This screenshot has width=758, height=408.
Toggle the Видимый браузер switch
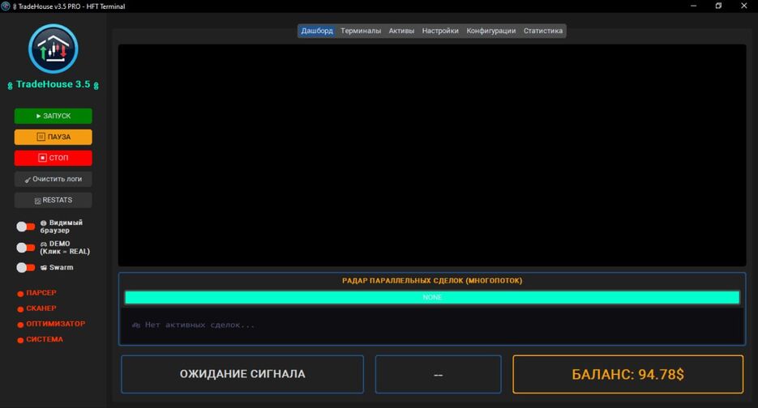26,227
